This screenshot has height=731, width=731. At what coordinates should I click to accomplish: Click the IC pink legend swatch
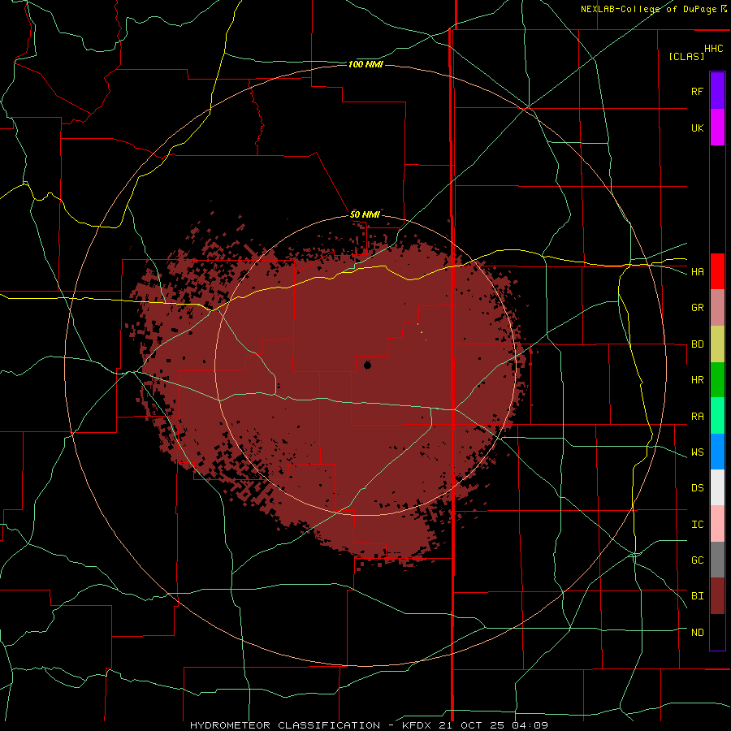(x=717, y=524)
